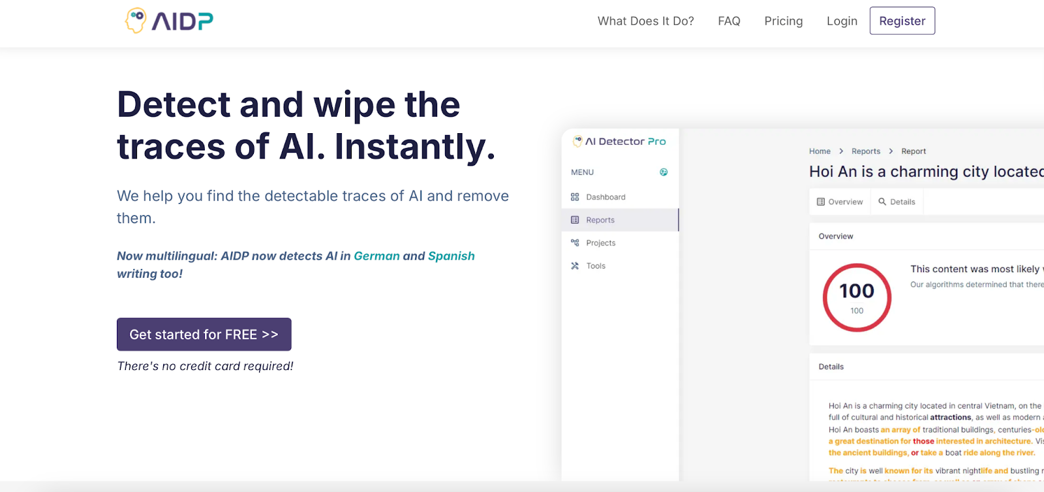
Task: Click the German language link
Action: (x=376, y=256)
